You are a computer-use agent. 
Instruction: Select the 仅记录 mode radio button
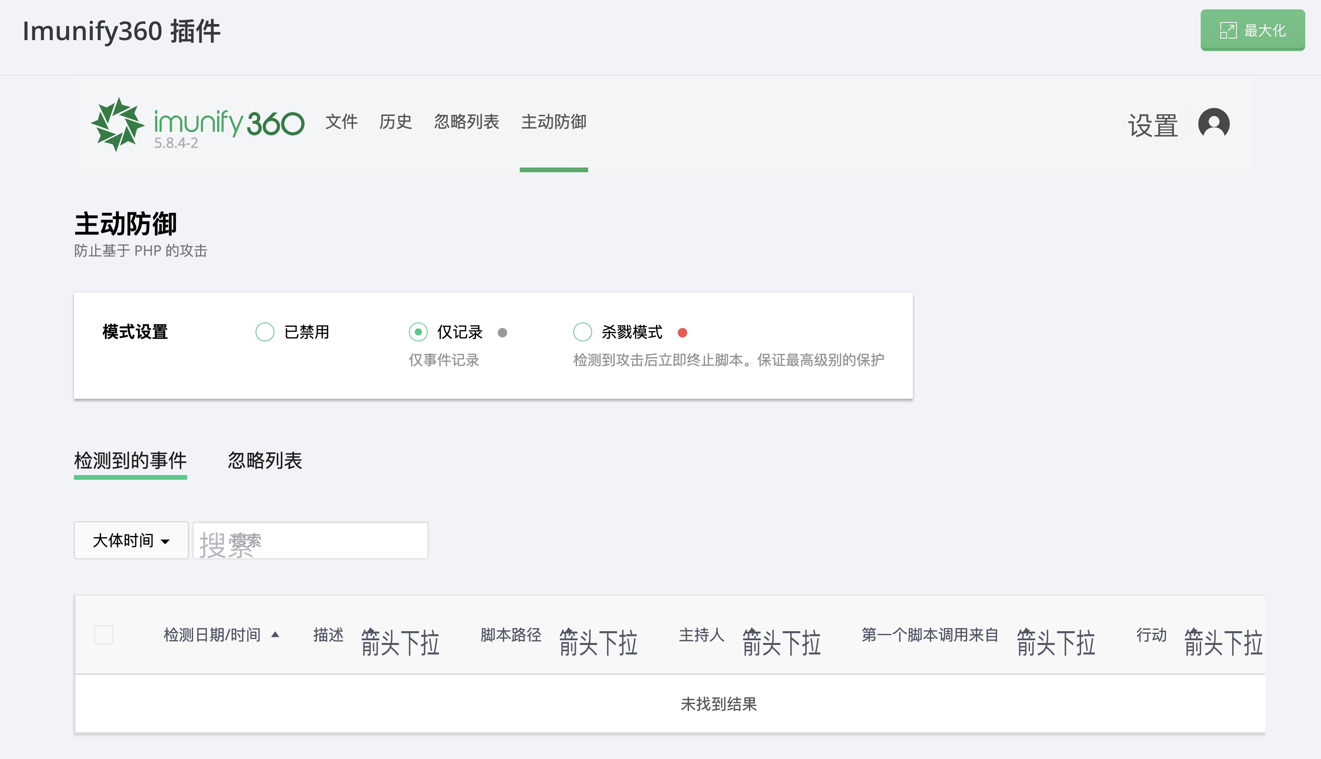click(x=418, y=332)
